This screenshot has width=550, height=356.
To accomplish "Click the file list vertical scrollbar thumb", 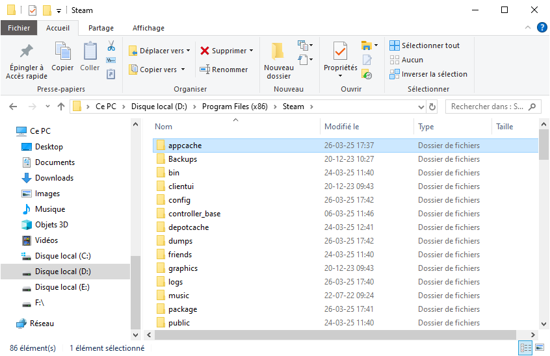I will (543, 144).
